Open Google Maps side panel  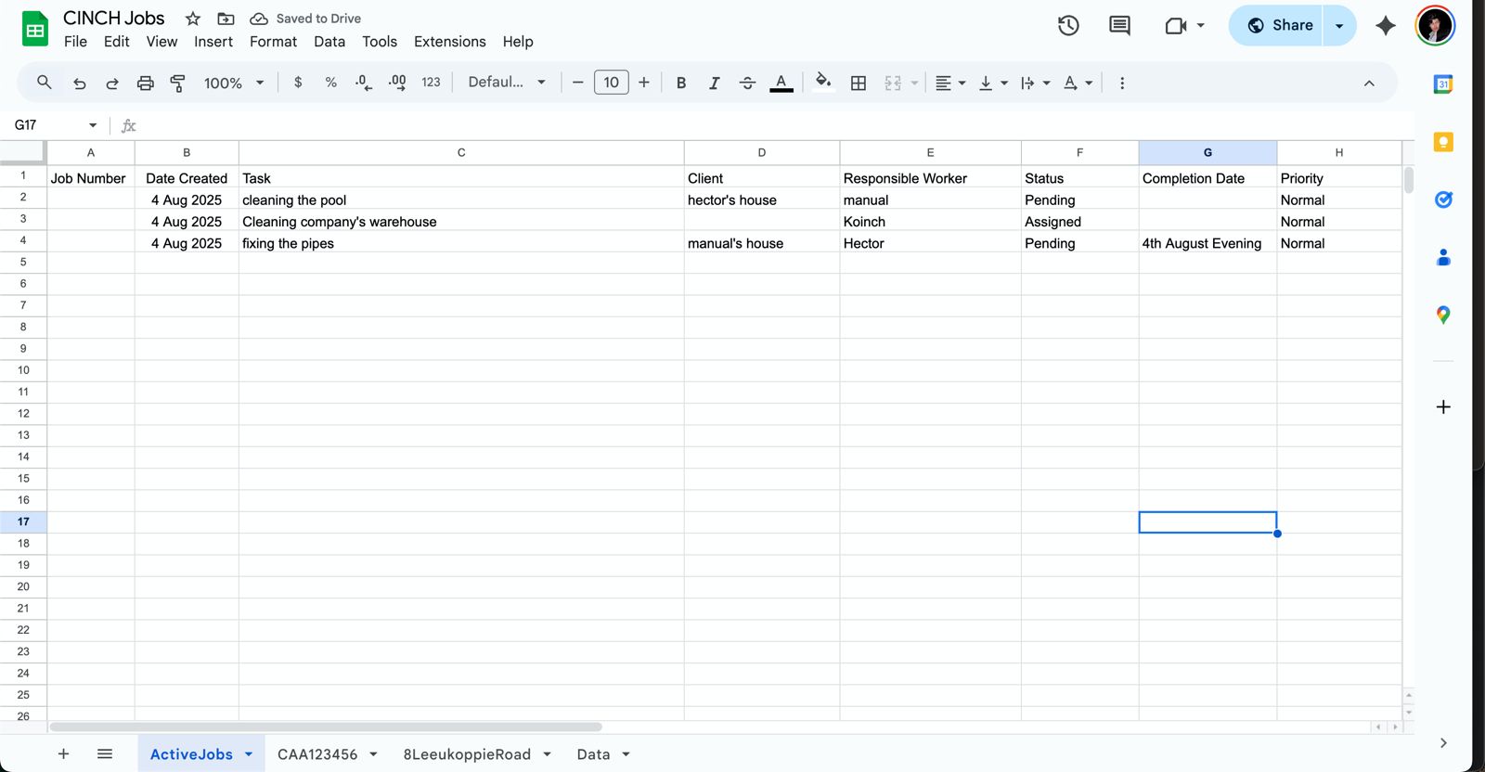[x=1443, y=315]
